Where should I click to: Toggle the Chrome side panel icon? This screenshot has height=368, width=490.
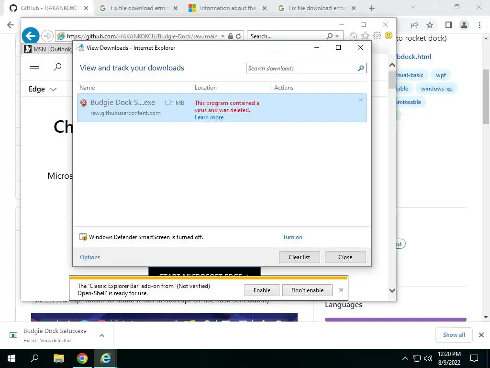coord(449,25)
